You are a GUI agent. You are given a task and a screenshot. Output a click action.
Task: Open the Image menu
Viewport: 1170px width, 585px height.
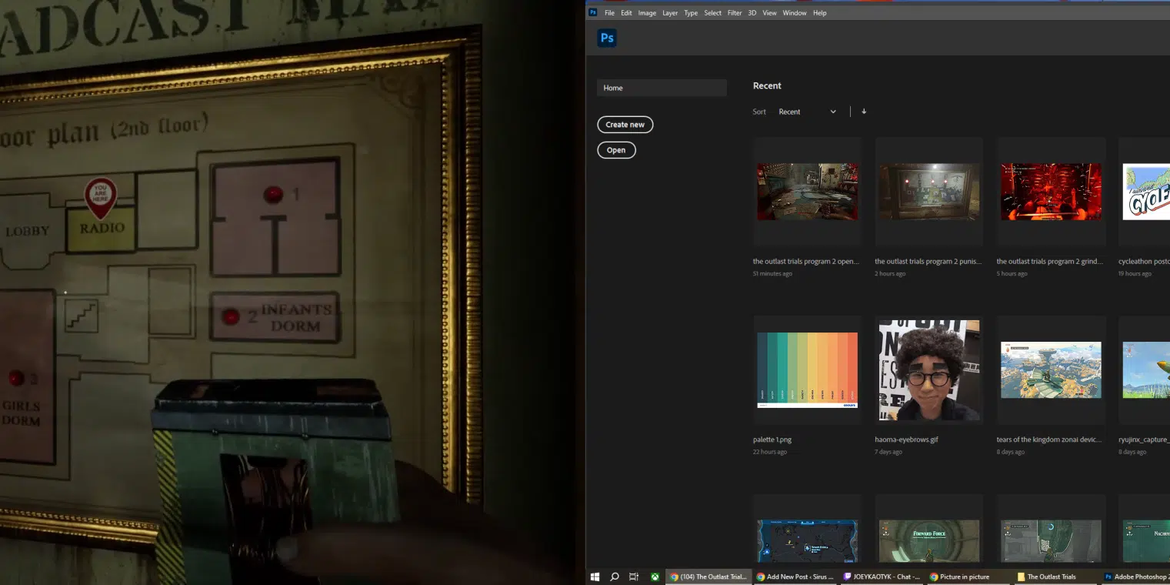[647, 13]
